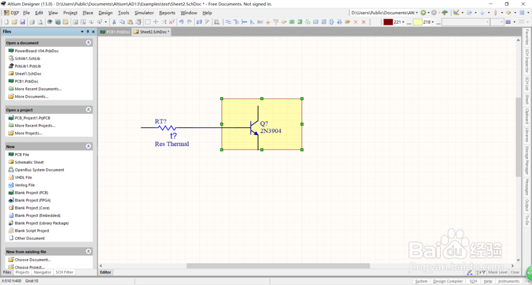532x285 pixels.
Task: Clear current filter with red X funnel
Action: pyautogui.click(x=172, y=22)
